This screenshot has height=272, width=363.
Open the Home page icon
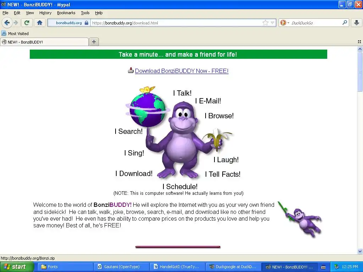(x=40, y=23)
